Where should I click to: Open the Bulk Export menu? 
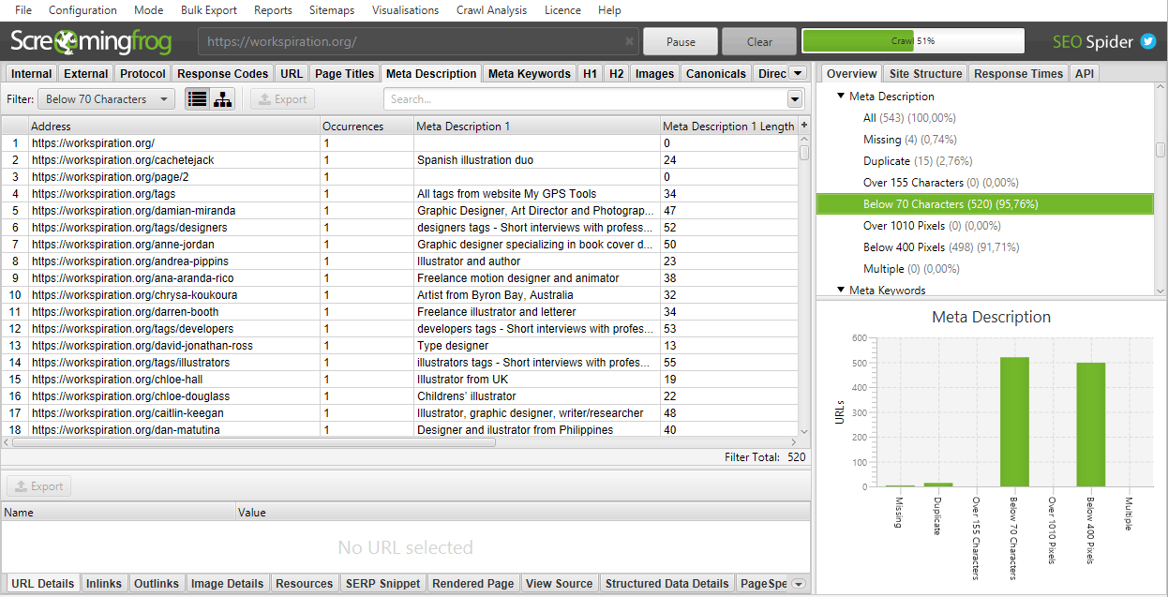click(x=210, y=10)
